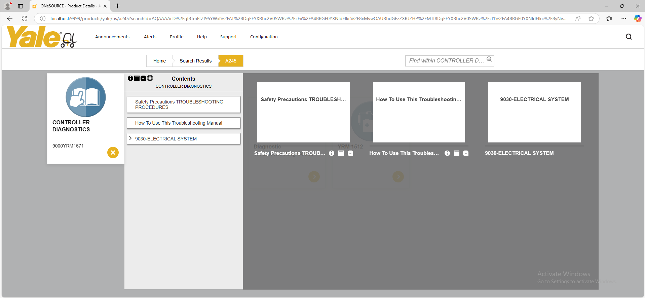Open How To Use This Troubleshooting Manual entry

pyautogui.click(x=184, y=123)
